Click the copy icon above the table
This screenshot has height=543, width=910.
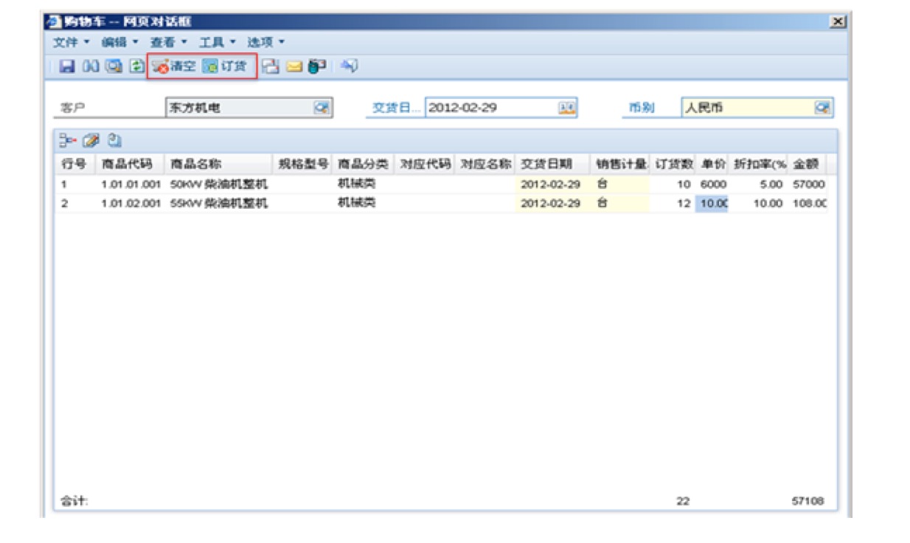[114, 139]
